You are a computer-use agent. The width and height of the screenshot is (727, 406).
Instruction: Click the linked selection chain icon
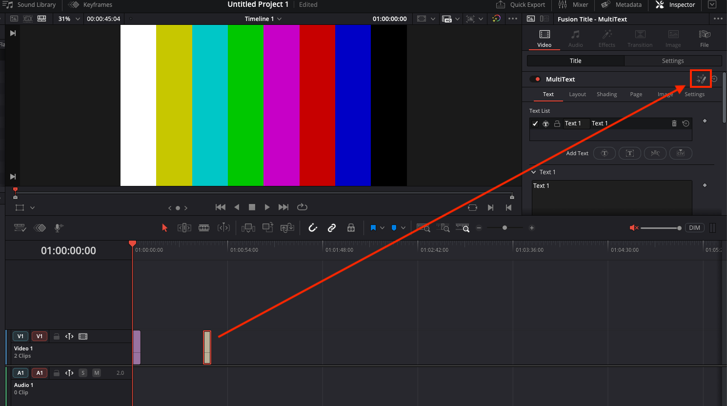pos(332,228)
